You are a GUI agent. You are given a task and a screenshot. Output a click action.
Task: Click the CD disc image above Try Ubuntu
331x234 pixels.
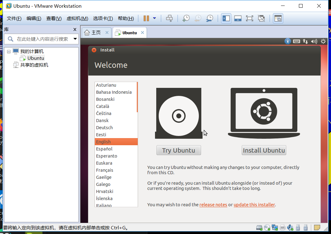[x=178, y=113]
